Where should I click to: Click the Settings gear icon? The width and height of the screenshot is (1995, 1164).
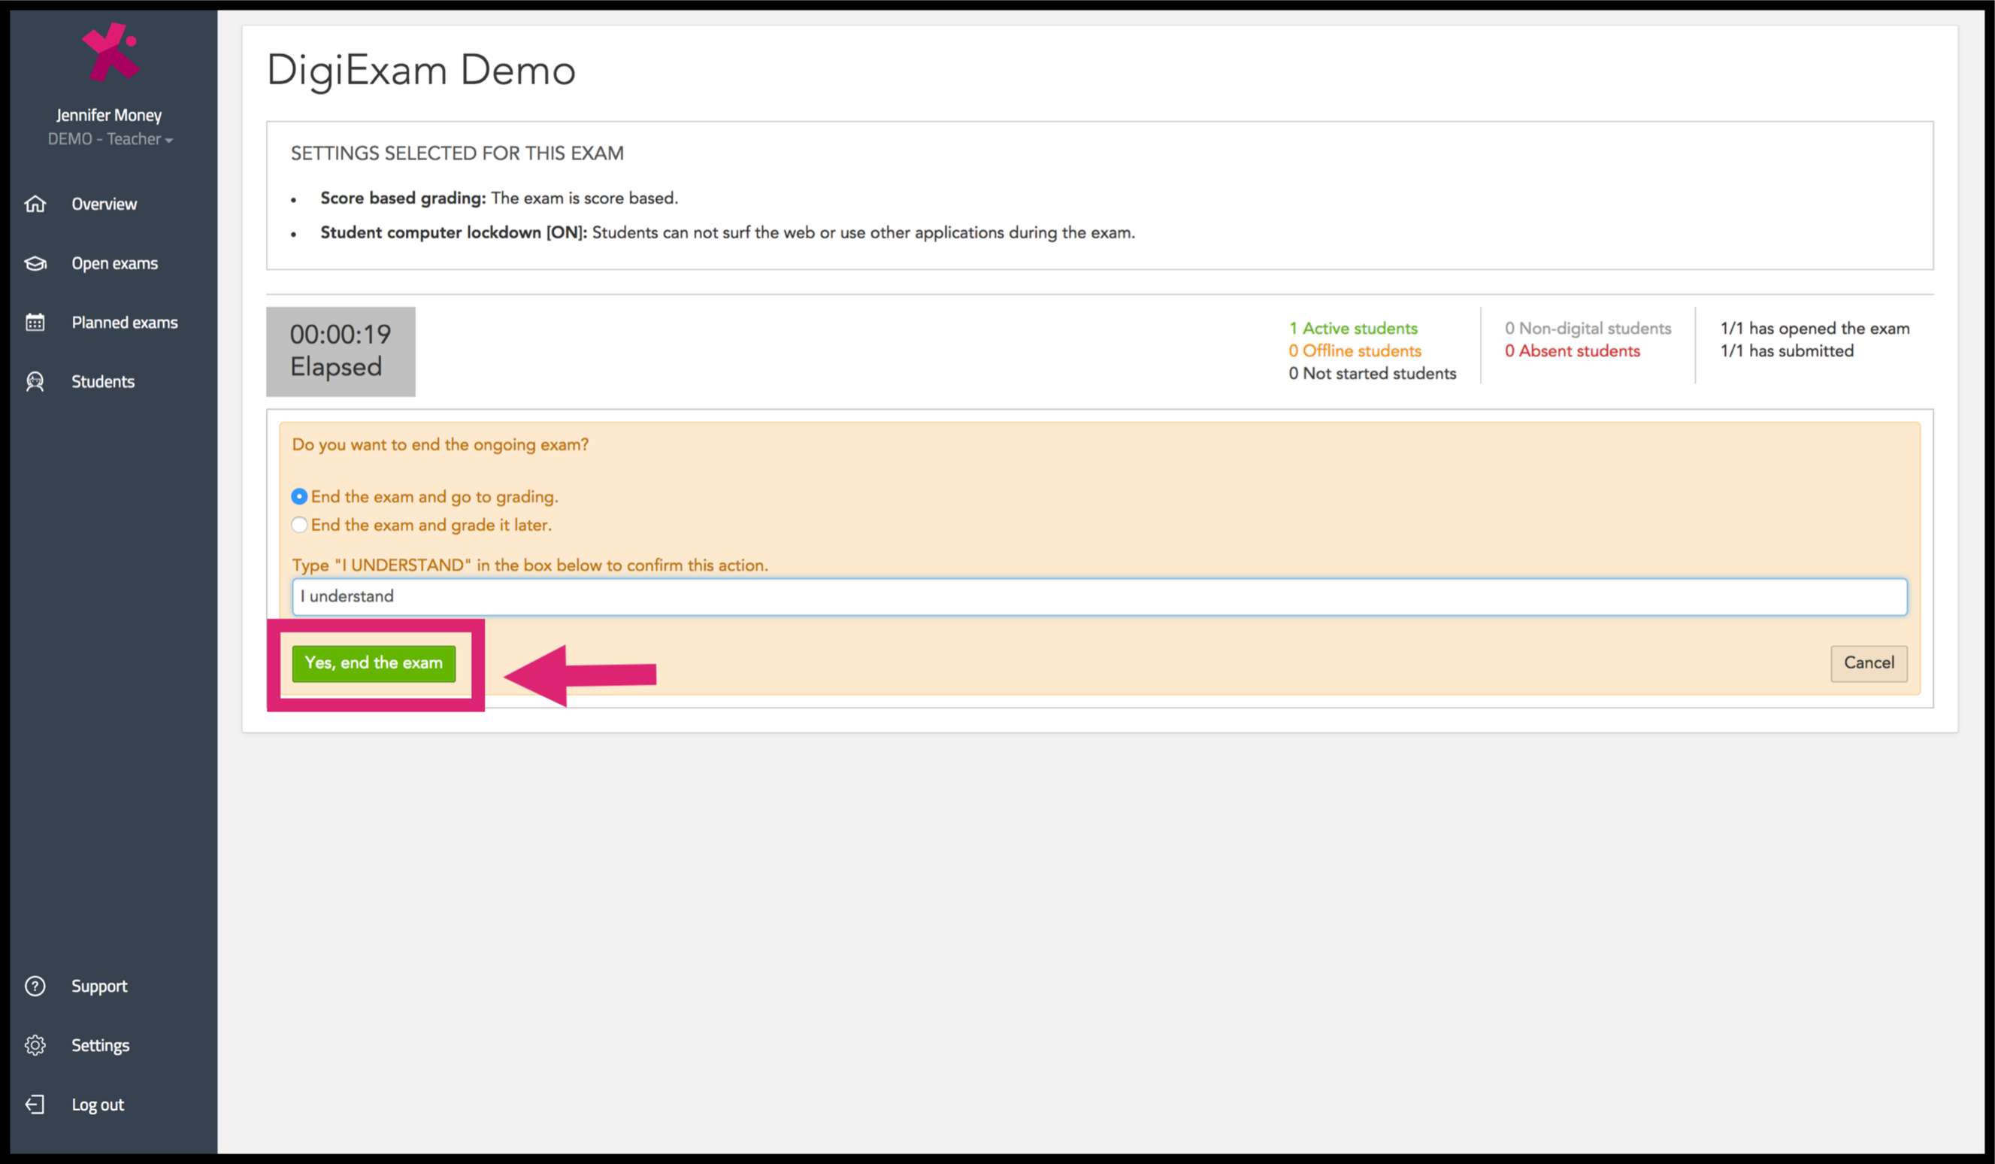coord(35,1045)
